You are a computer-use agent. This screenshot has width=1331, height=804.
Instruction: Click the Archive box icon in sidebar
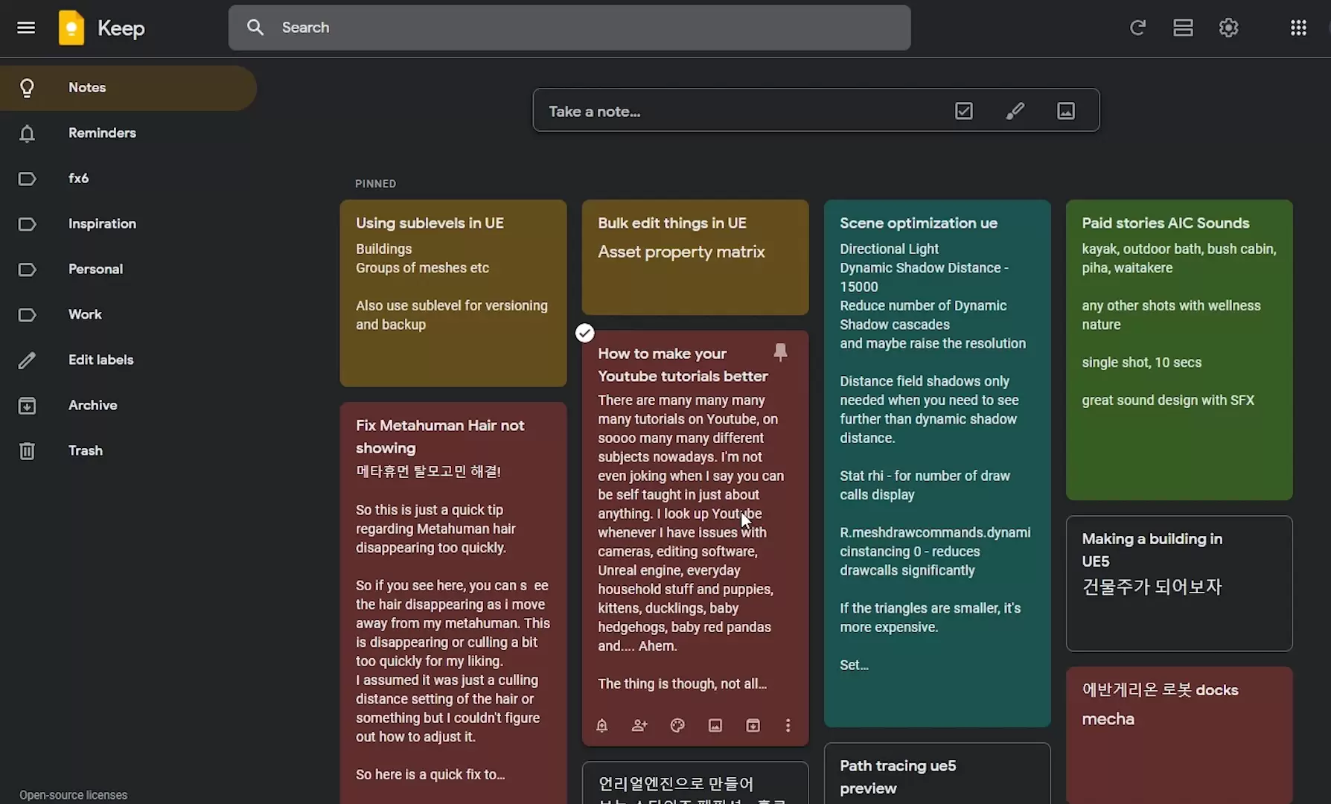click(x=27, y=406)
